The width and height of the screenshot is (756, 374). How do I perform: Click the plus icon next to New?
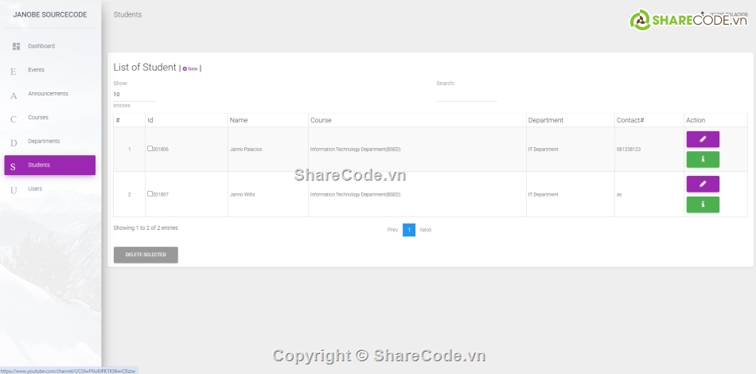coord(185,69)
